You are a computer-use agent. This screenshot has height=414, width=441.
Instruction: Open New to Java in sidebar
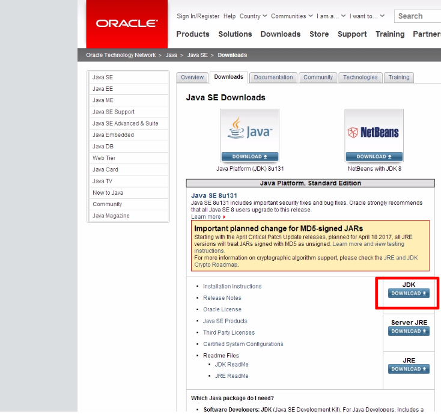coord(129,193)
